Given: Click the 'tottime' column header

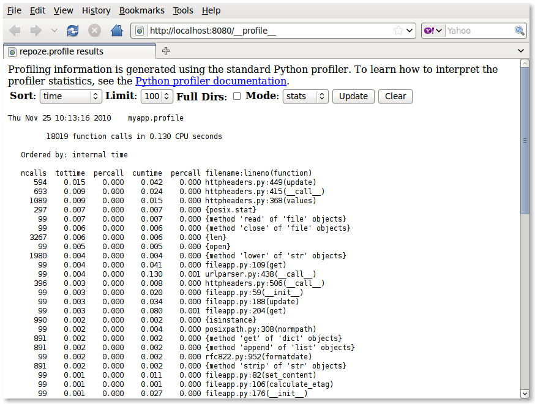Looking at the screenshot, I should [70, 173].
